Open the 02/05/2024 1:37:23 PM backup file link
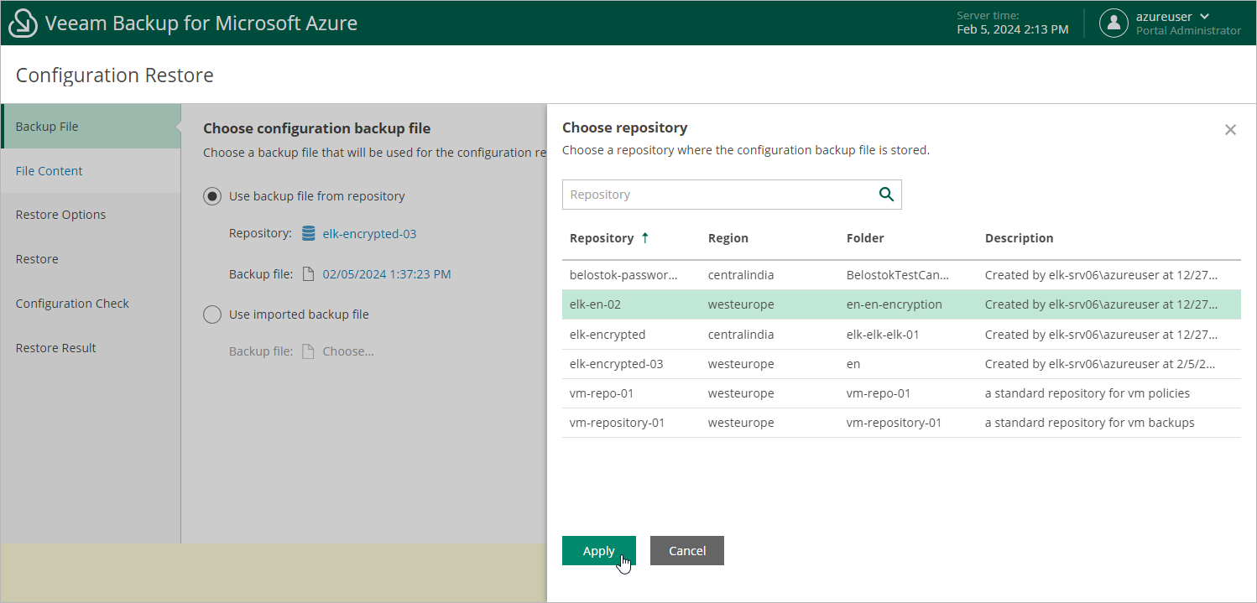The image size is (1257, 603). pos(387,274)
